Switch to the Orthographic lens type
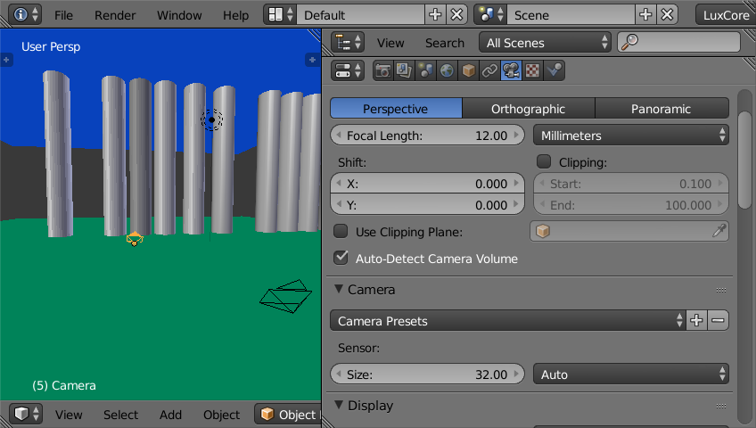This screenshot has width=756, height=428. (x=528, y=109)
